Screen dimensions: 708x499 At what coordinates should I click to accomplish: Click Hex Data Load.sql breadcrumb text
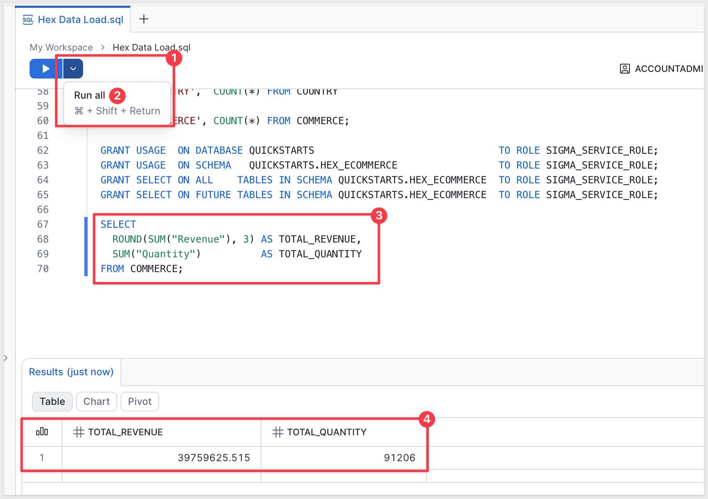coord(152,47)
